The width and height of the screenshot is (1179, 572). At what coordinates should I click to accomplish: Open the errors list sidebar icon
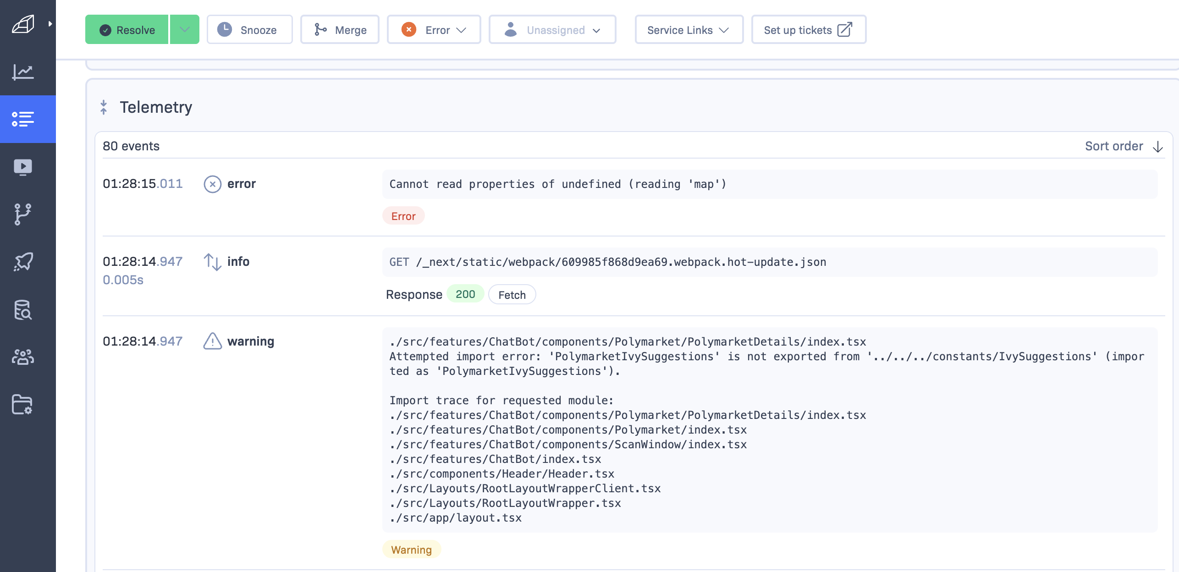tap(23, 119)
